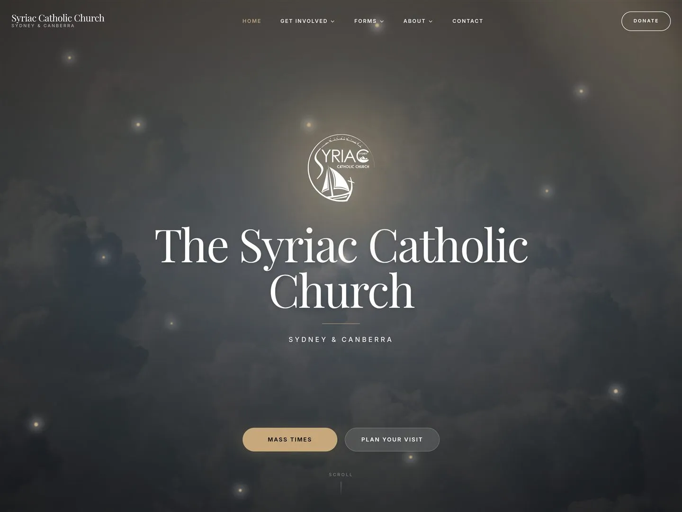This screenshot has width=682, height=512.
Task: Click the Syriac Catholic Church site title
Action: point(58,18)
